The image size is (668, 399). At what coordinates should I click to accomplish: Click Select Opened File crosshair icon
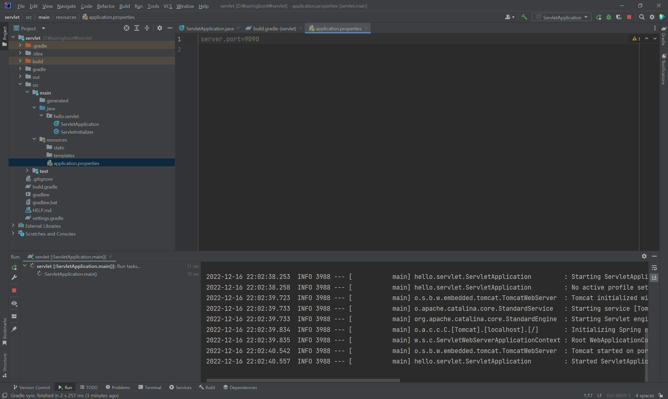[126, 28]
